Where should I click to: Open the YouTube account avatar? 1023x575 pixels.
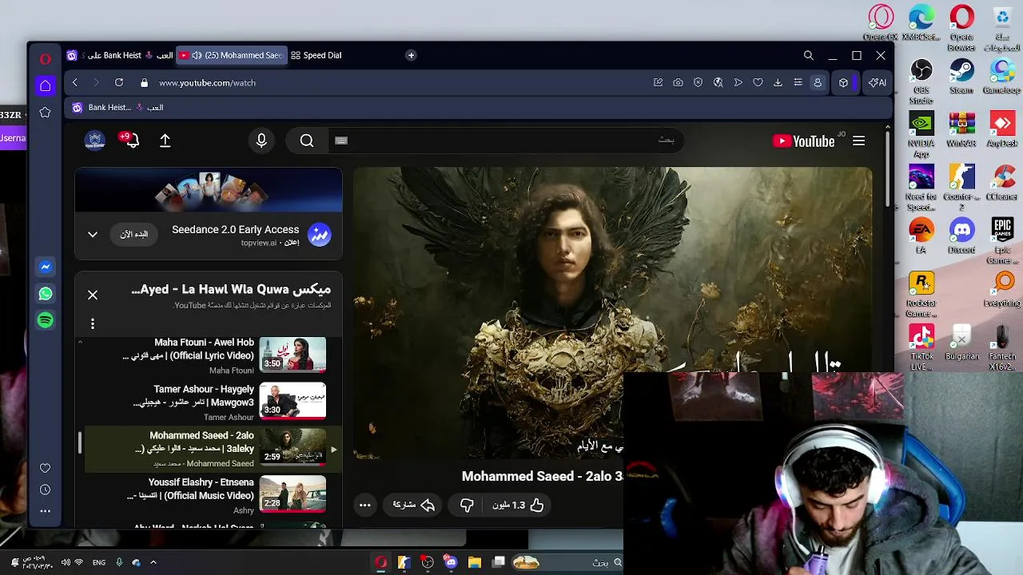95,141
